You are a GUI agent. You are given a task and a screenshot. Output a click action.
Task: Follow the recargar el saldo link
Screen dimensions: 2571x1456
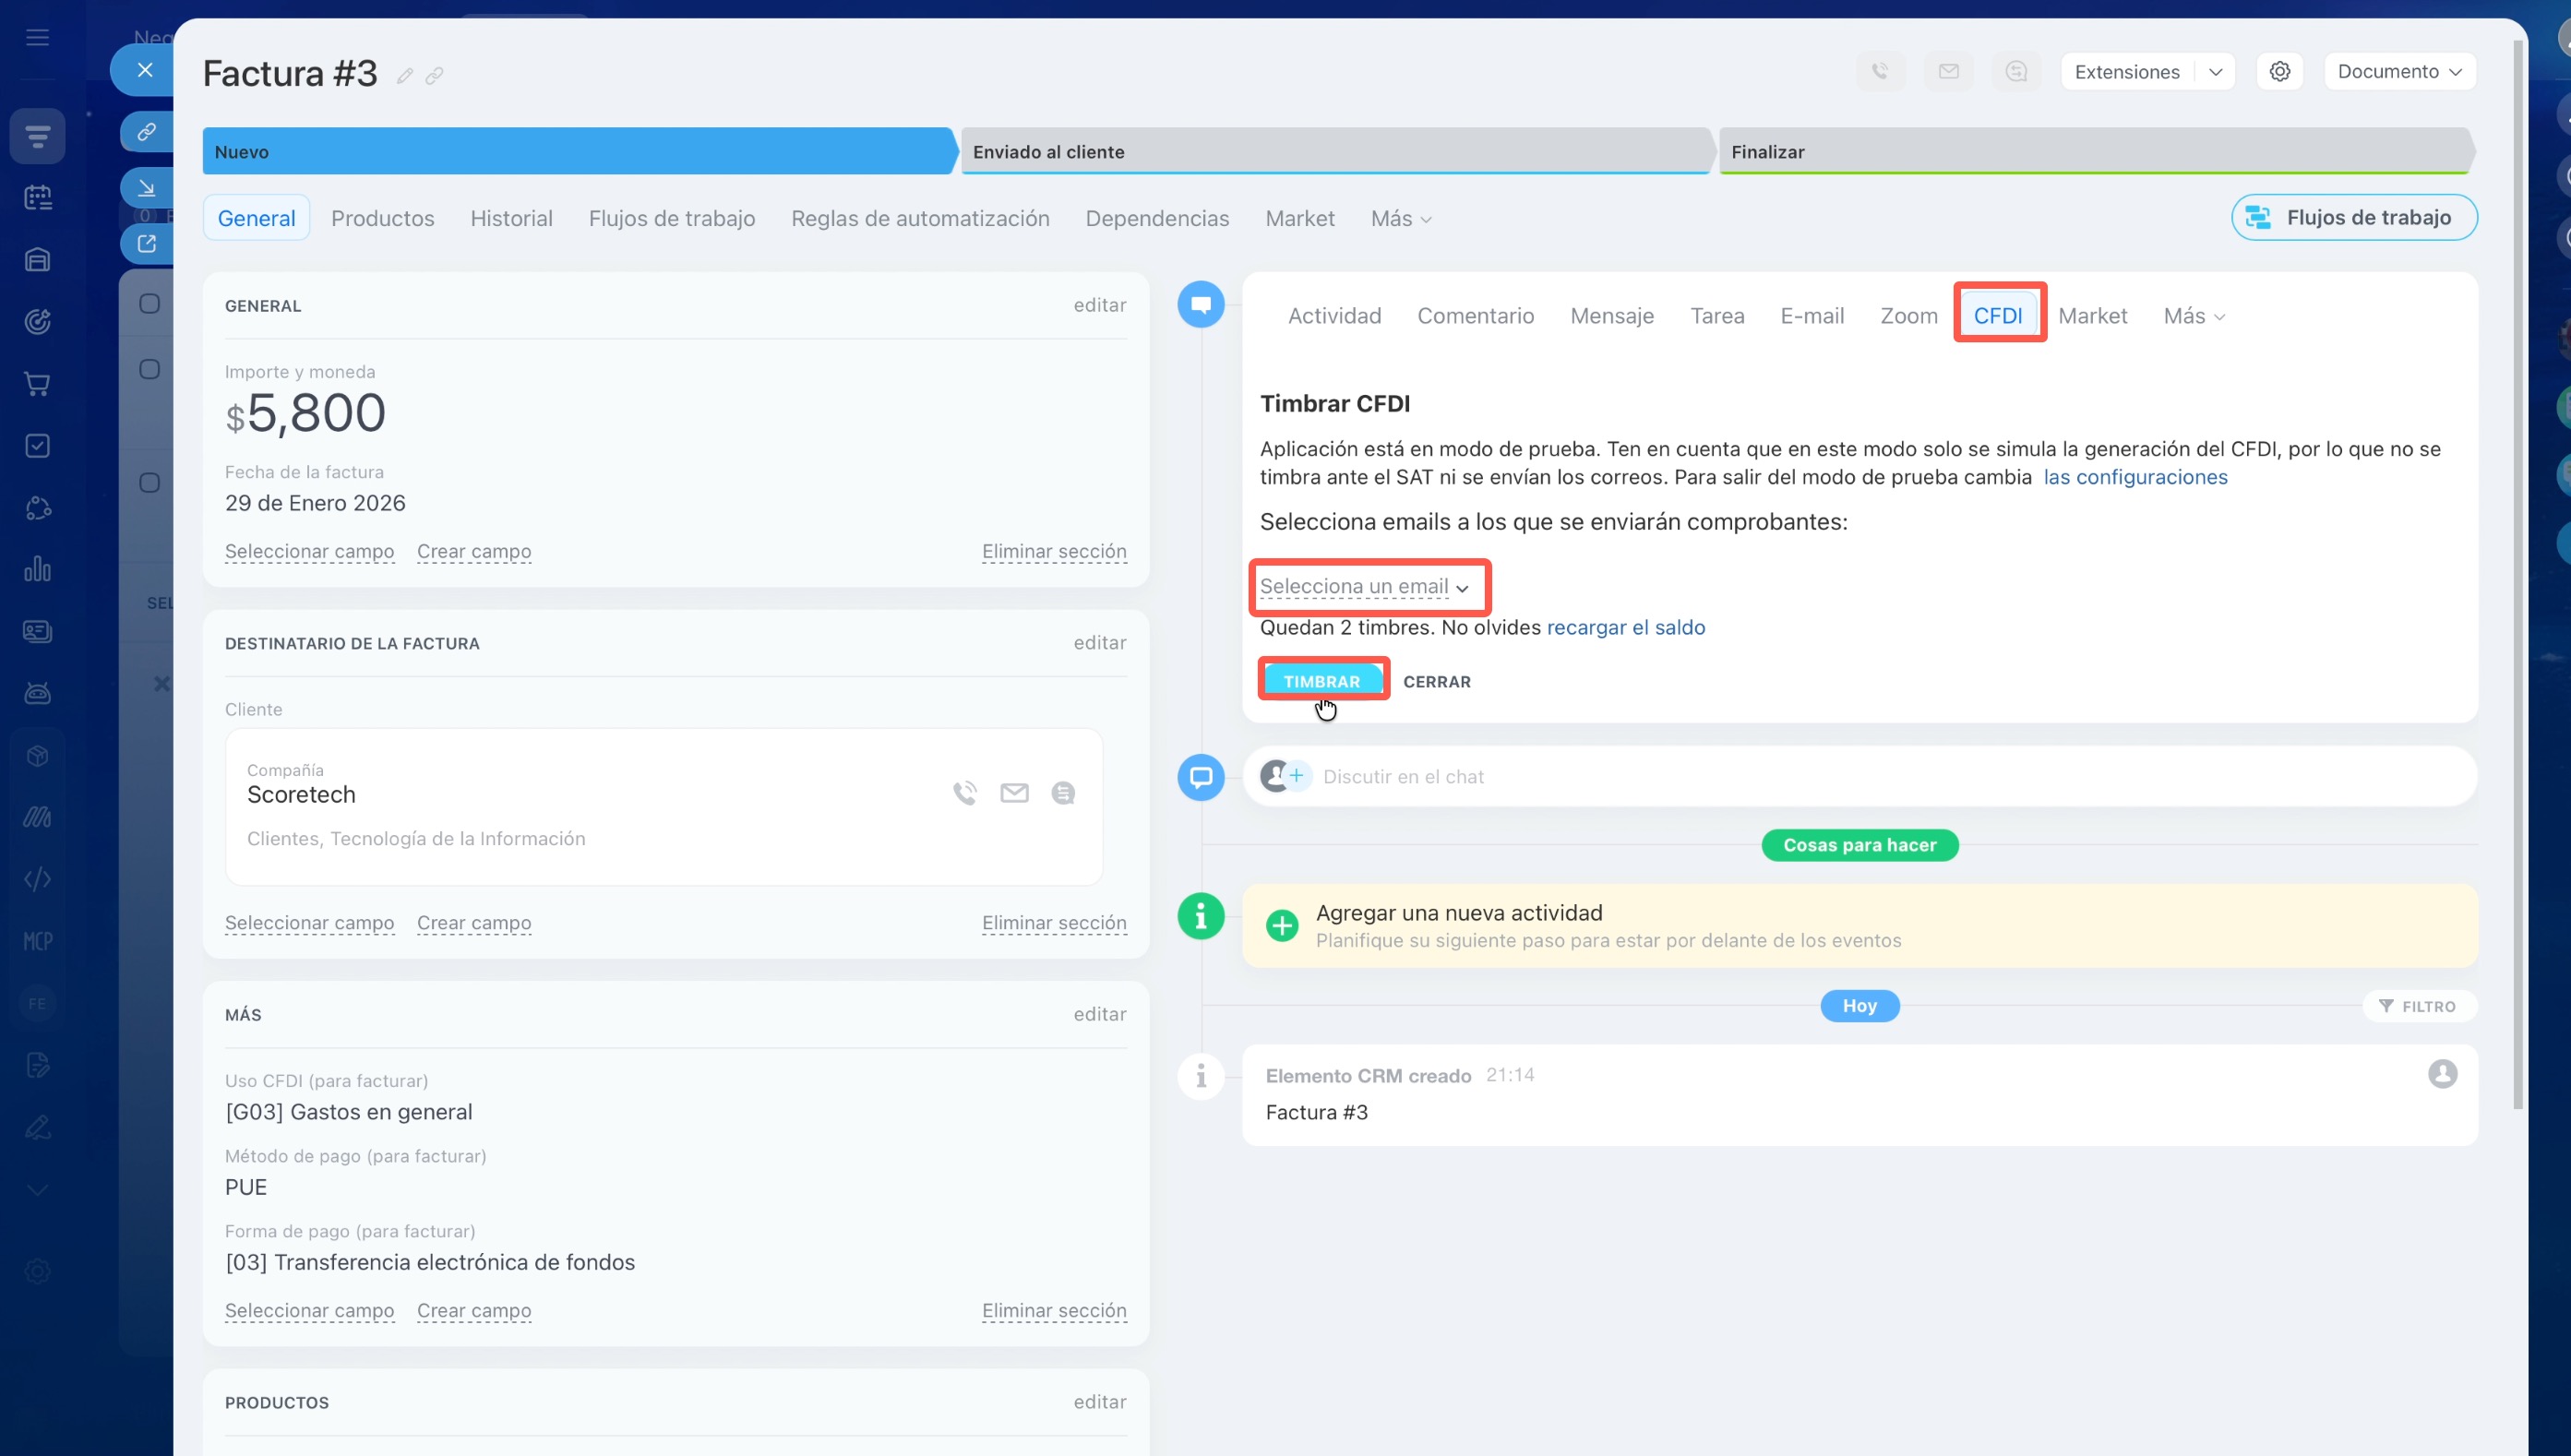(x=1625, y=627)
